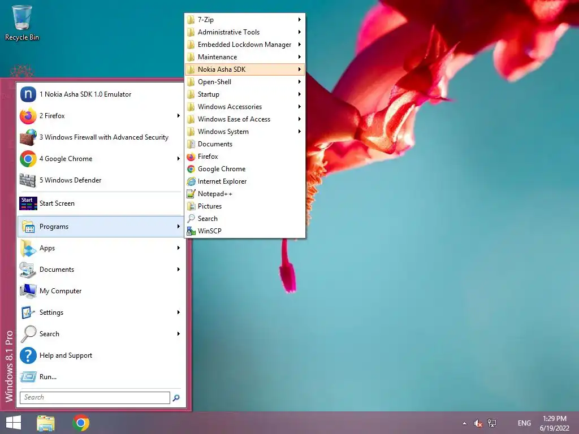Open the Recycle Bin desktop icon
Image resolution: width=579 pixels, height=434 pixels.
pyautogui.click(x=22, y=23)
